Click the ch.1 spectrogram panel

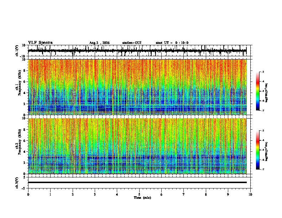tap(137, 87)
